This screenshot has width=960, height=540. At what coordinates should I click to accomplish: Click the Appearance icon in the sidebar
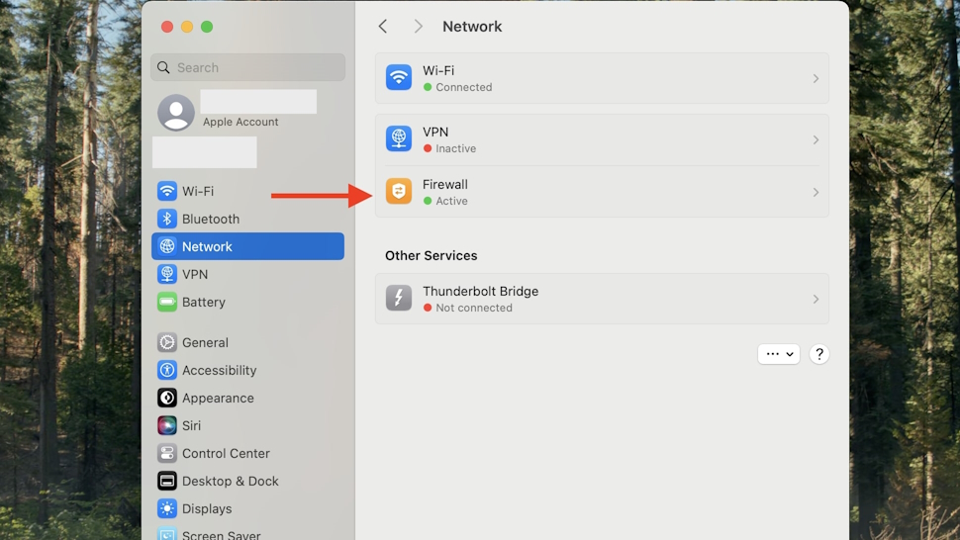pyautogui.click(x=166, y=398)
